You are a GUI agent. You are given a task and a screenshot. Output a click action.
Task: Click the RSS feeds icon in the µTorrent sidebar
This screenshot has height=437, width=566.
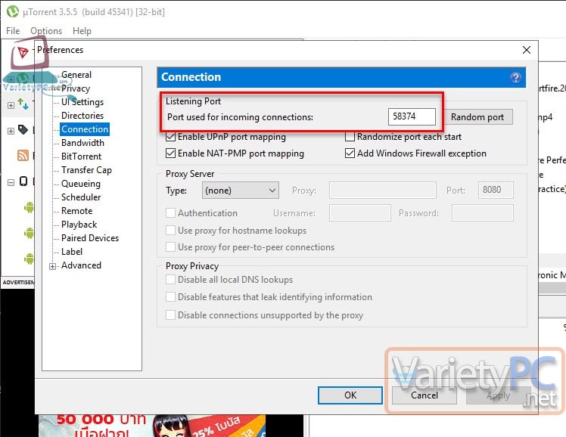tap(23, 156)
